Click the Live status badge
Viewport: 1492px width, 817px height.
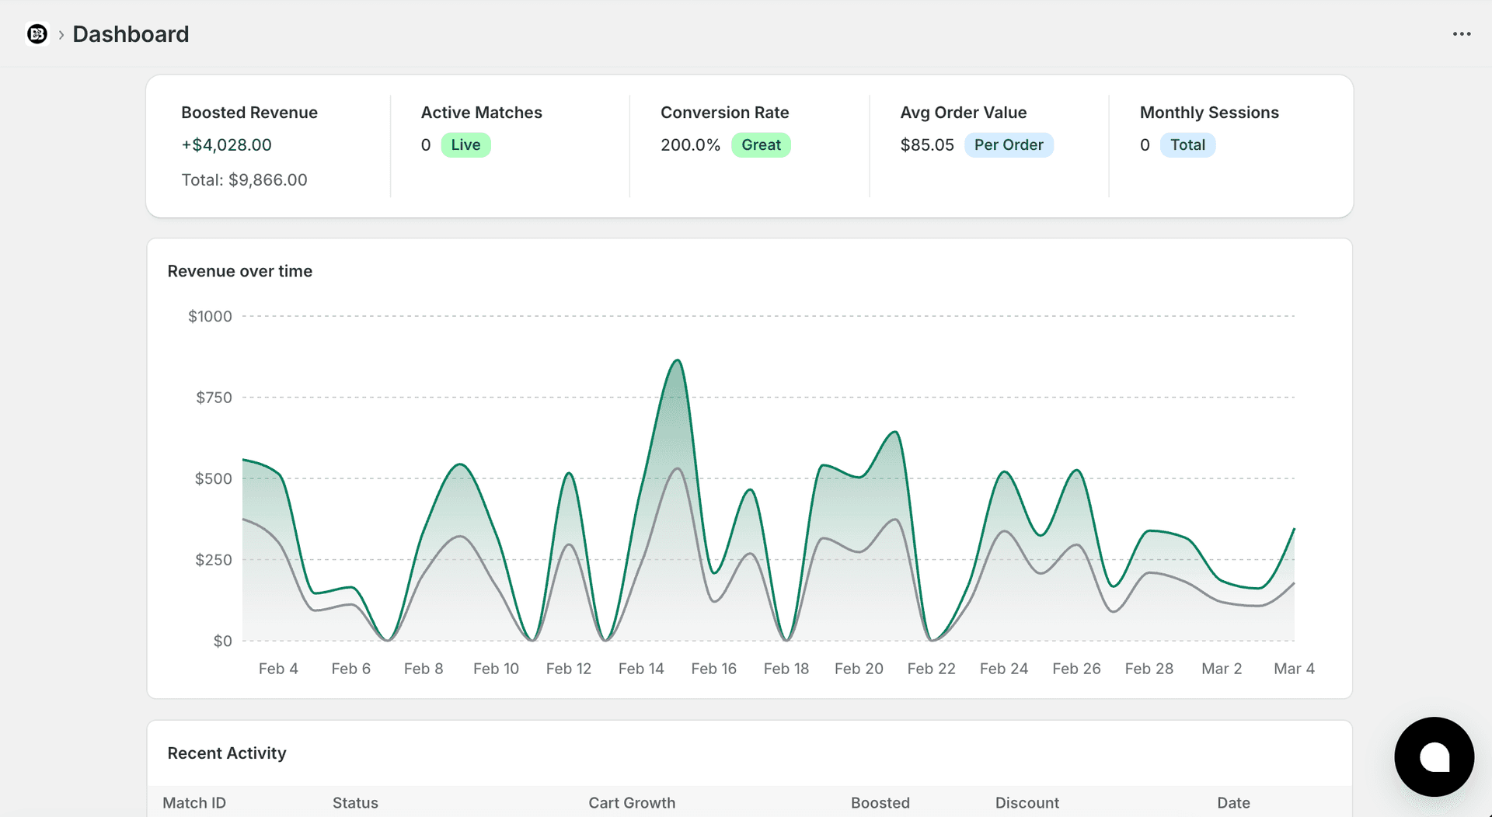(x=465, y=144)
